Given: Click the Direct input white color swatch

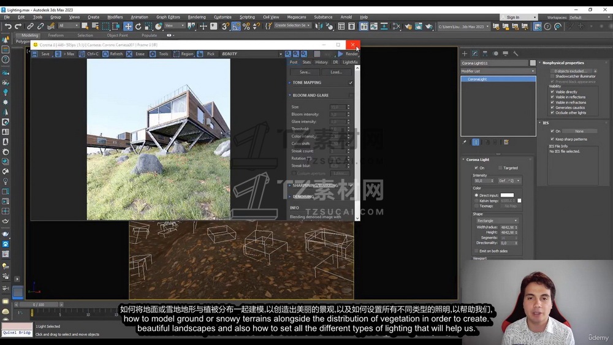Looking at the screenshot, I should click(507, 195).
